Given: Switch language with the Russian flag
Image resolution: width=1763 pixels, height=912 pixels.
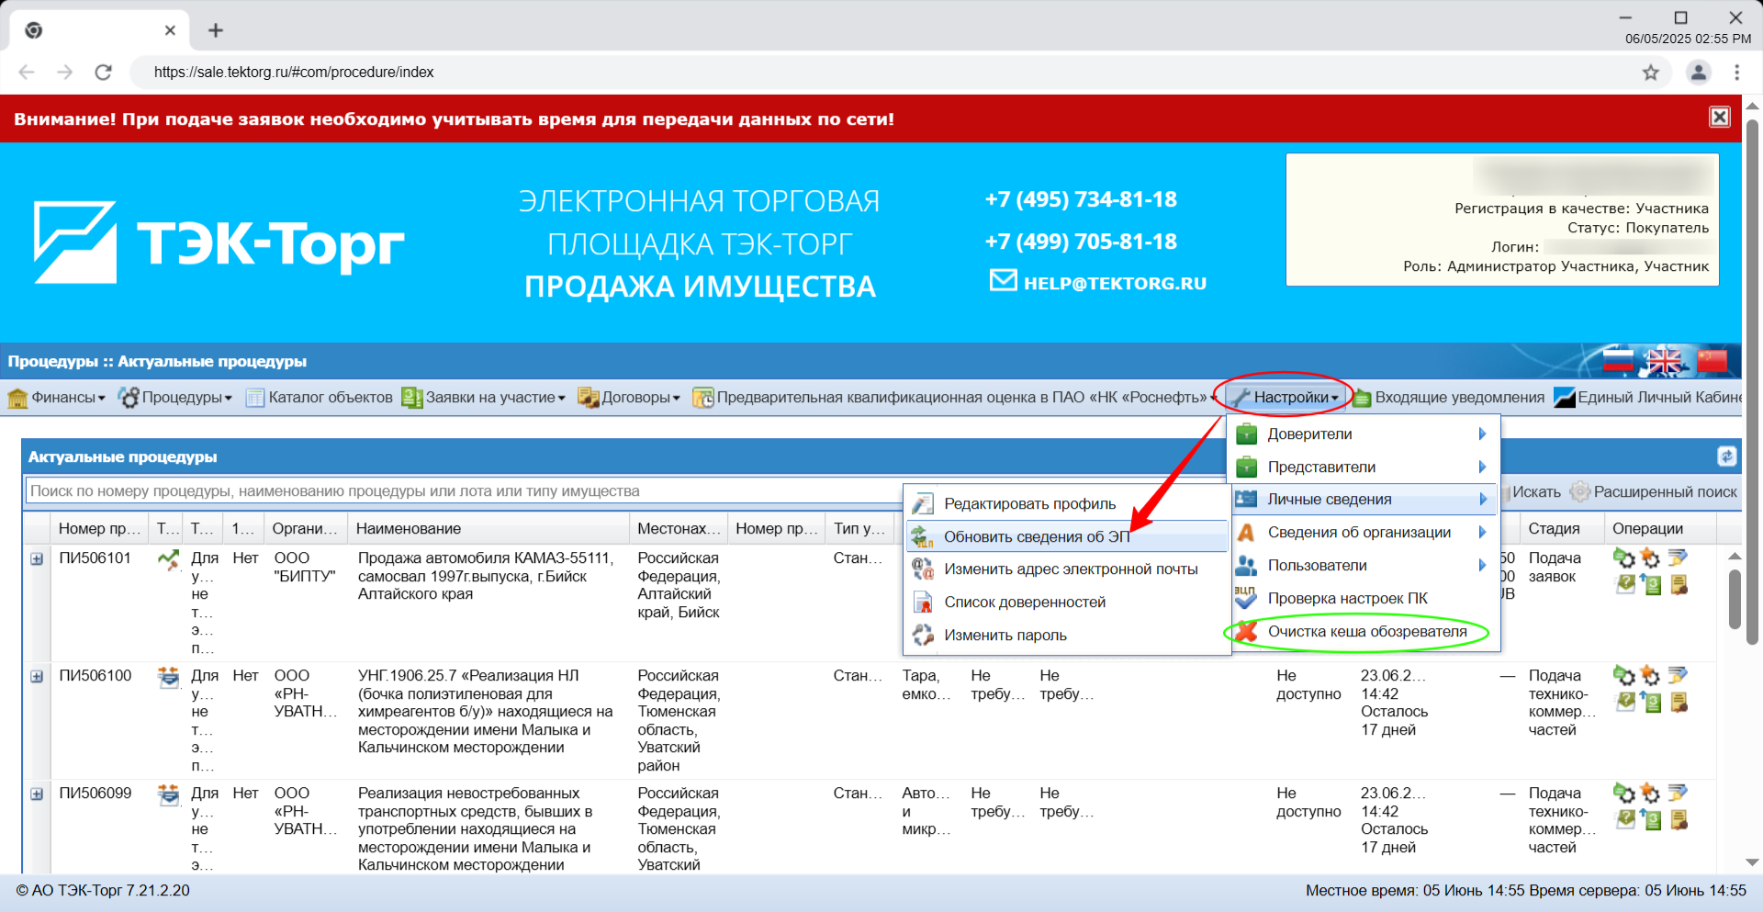Looking at the screenshot, I should click(x=1619, y=361).
